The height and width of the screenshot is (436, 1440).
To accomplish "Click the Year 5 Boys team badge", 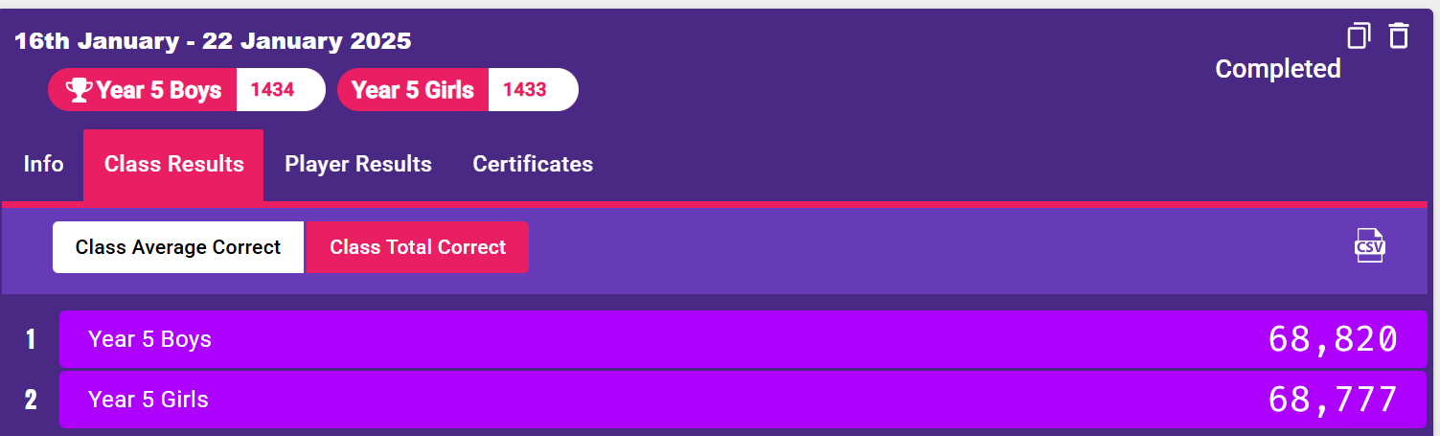I will click(143, 90).
